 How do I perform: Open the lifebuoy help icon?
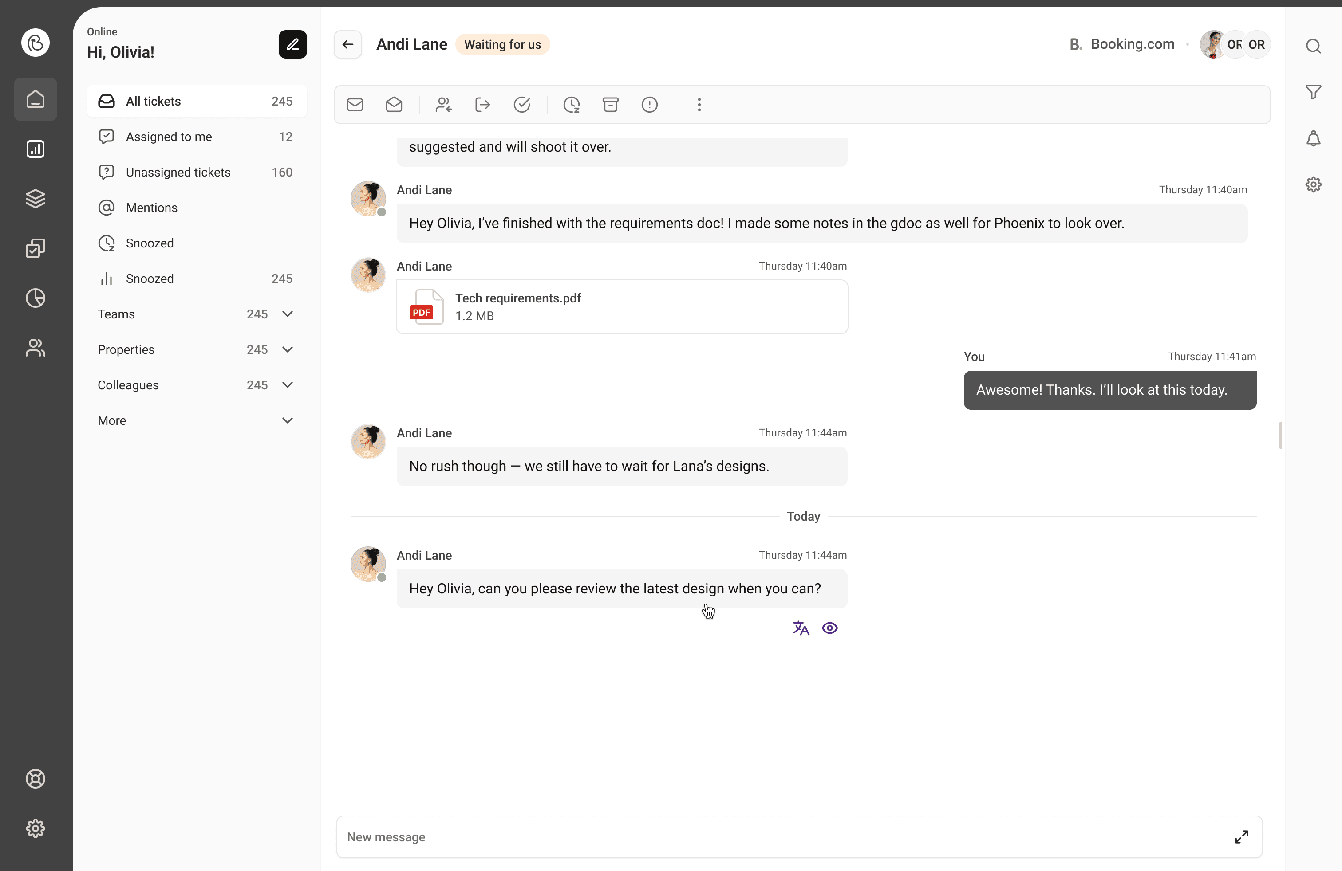point(36,779)
